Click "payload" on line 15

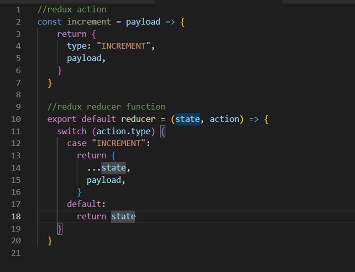pos(104,180)
